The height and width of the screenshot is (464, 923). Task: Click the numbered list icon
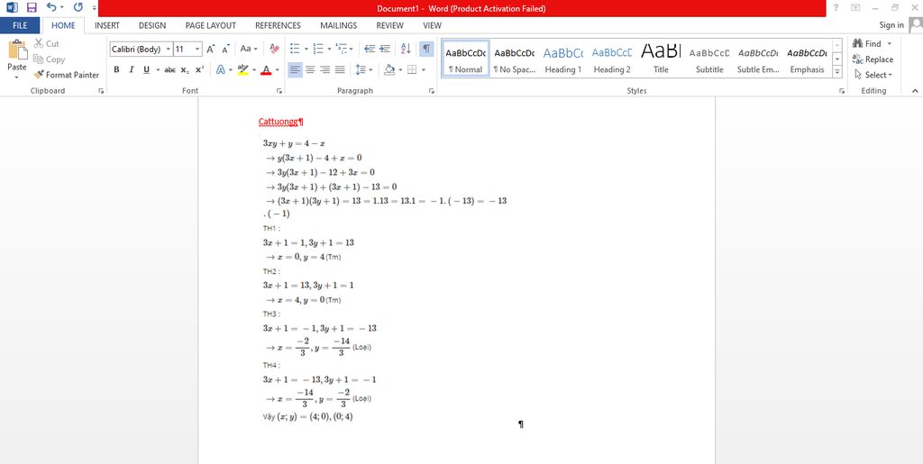[x=318, y=50]
